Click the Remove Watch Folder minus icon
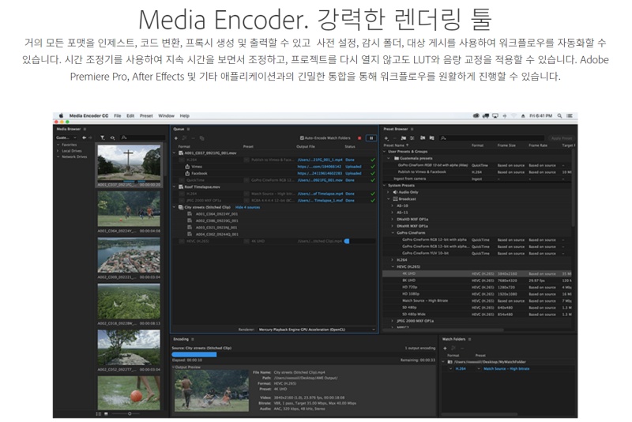632x422 pixels. coord(462,348)
